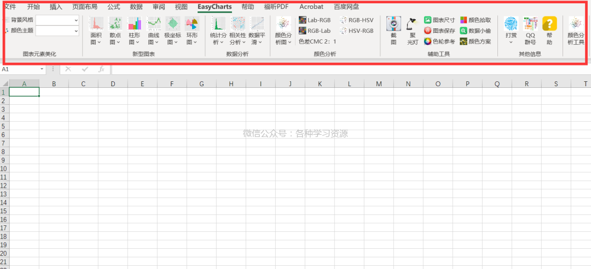Click the RGB-HSV conversion tool

click(x=357, y=20)
